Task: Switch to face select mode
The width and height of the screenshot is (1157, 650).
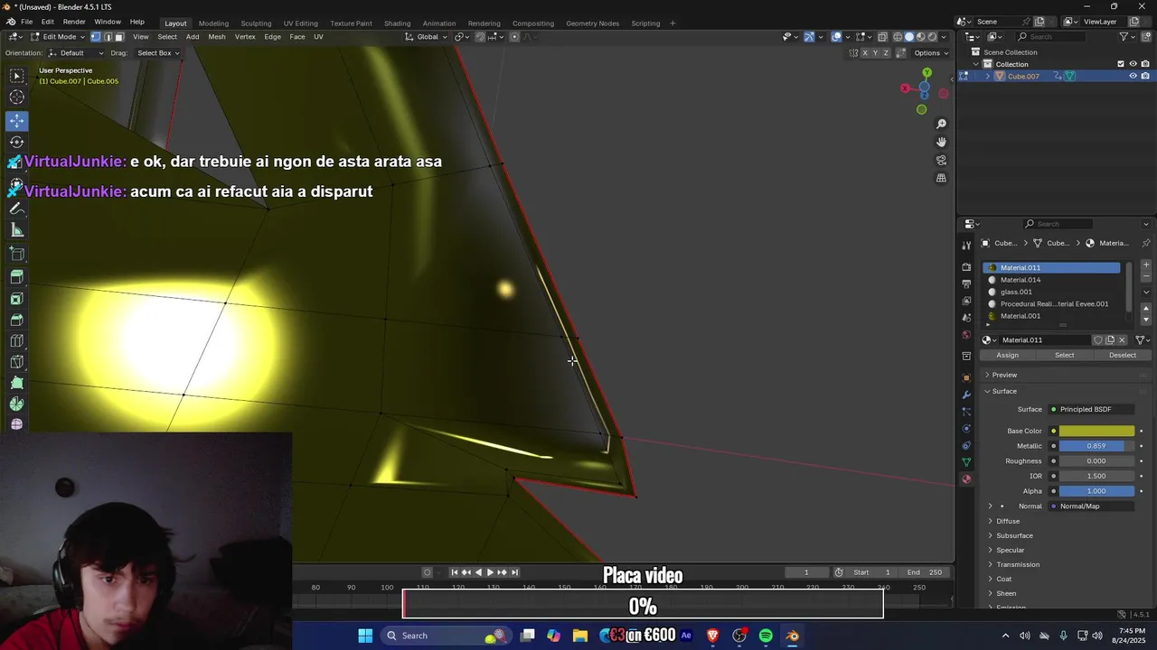Action: point(120,37)
